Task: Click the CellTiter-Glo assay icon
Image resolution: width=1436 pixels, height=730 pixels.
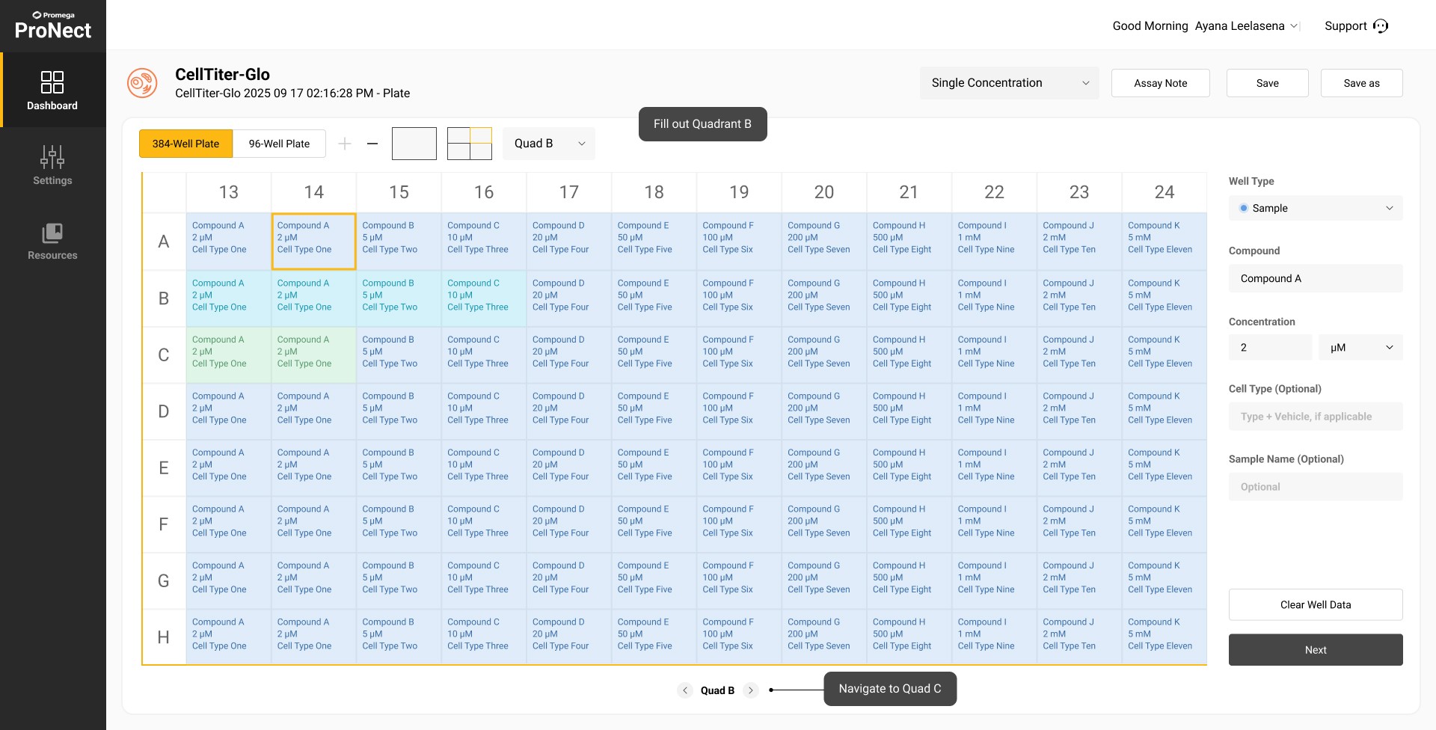Action: [x=142, y=83]
